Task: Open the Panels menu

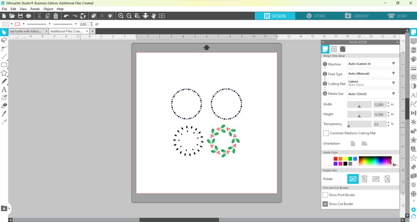Action: [35, 9]
